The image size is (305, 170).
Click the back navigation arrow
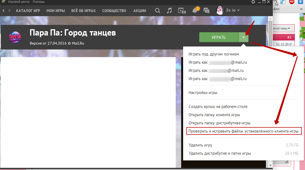pyautogui.click(x=4, y=11)
